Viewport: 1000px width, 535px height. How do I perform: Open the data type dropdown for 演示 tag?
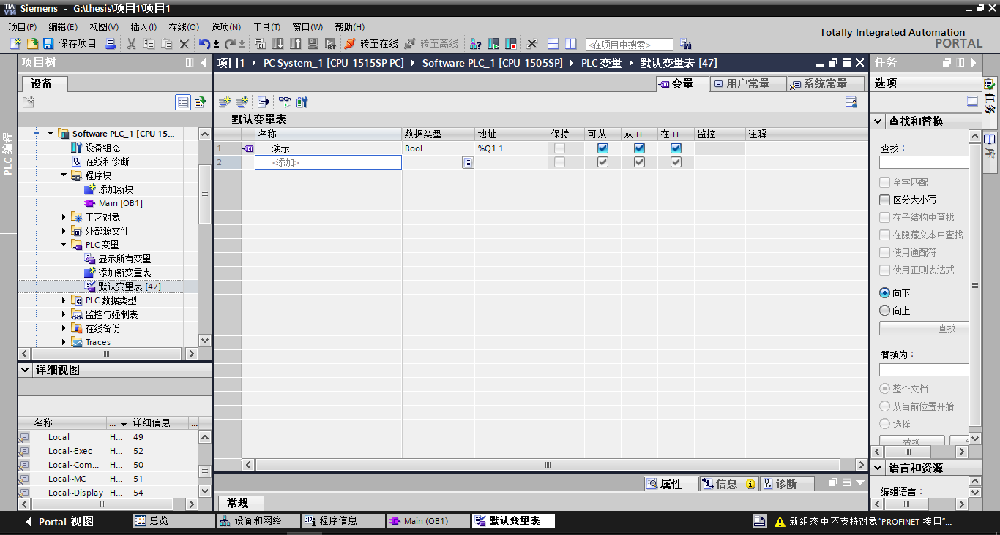pyautogui.click(x=466, y=148)
